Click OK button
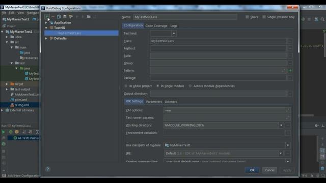 tap(252, 170)
